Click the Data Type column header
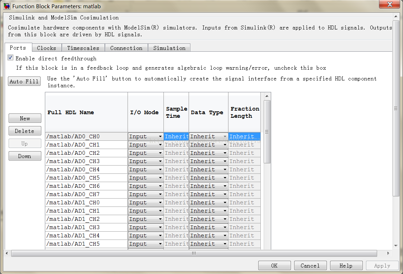The image size is (403, 274). click(208, 112)
